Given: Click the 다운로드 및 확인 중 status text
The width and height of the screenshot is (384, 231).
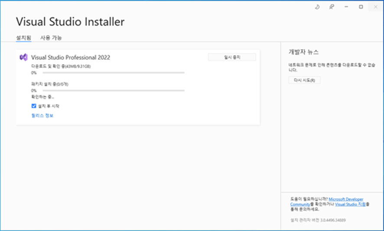Looking at the screenshot, I should pyautogui.click(x=61, y=66).
